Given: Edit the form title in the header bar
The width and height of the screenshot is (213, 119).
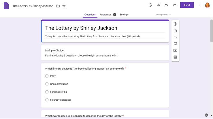Looking at the screenshot, I should coord(33,6).
